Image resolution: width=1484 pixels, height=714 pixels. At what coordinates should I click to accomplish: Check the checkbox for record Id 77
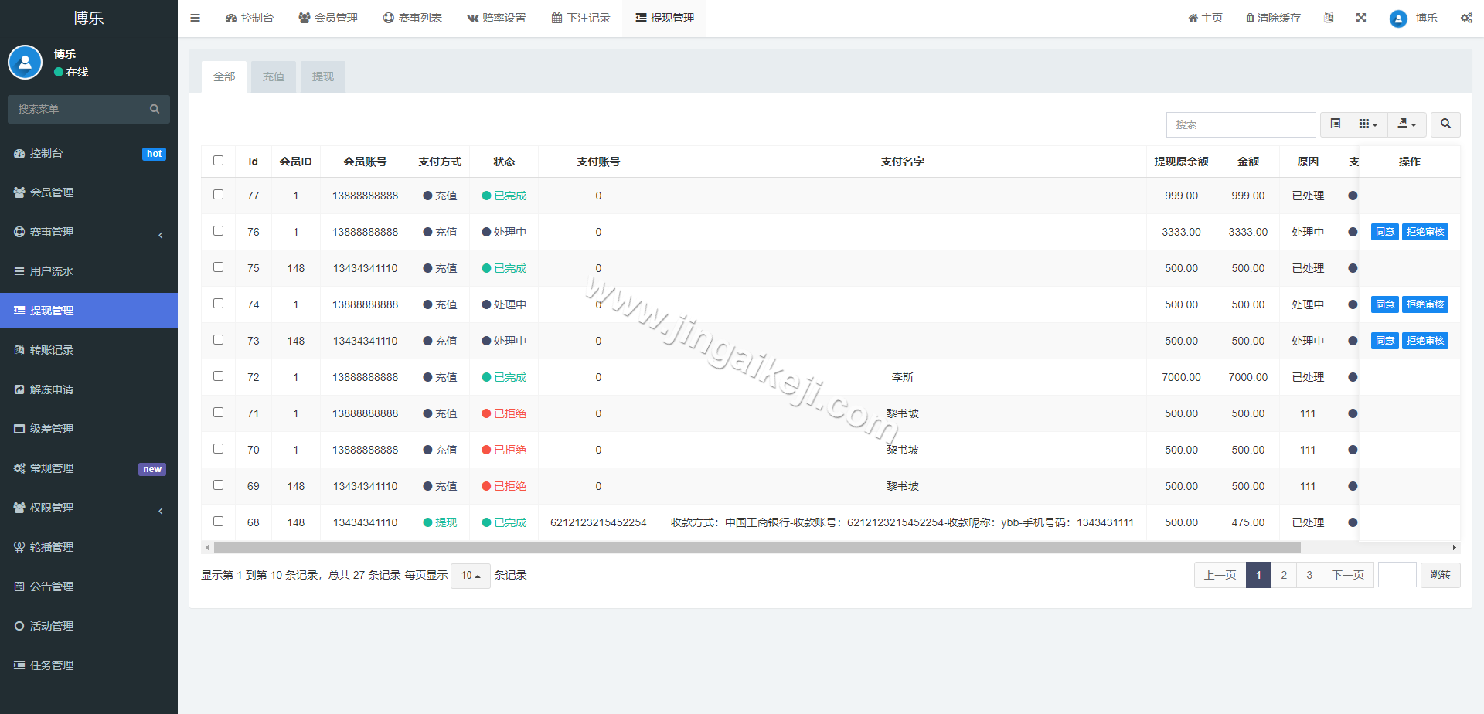tap(218, 195)
